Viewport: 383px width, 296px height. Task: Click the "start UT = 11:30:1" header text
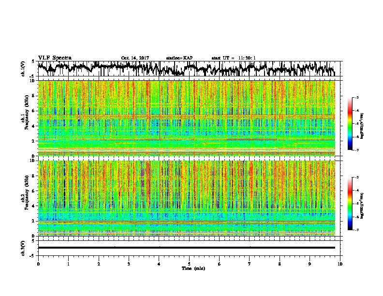coord(234,58)
